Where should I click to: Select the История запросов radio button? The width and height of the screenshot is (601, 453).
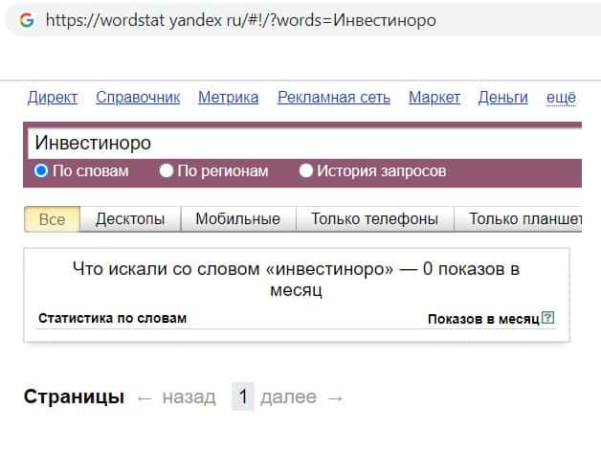(305, 170)
